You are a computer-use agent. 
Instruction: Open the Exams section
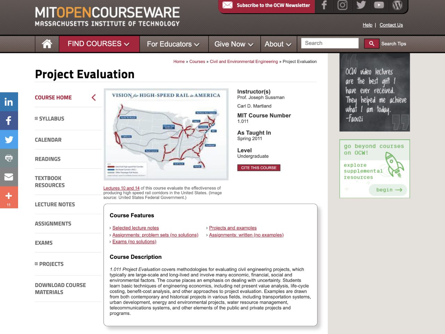44,243
